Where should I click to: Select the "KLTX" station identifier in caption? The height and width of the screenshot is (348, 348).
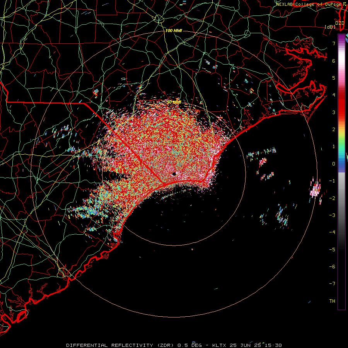[x=219, y=345]
